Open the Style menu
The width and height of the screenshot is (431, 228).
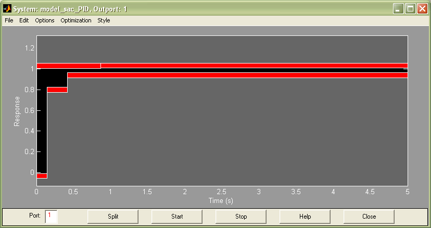click(x=104, y=20)
